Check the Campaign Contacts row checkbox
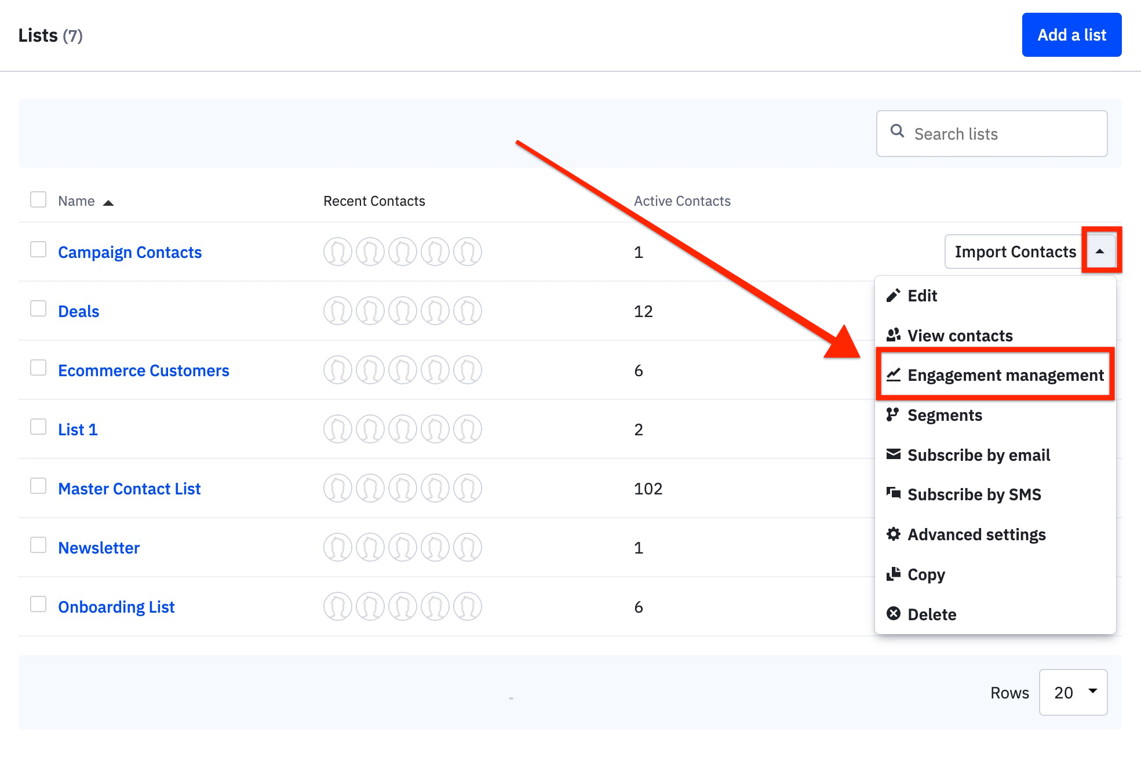Viewport: 1141px width, 757px height. pyautogui.click(x=38, y=250)
